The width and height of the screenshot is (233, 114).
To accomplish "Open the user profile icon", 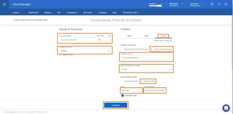I will (226, 4).
